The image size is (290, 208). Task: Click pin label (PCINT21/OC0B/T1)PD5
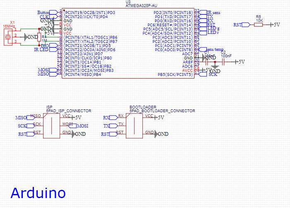point(87,45)
